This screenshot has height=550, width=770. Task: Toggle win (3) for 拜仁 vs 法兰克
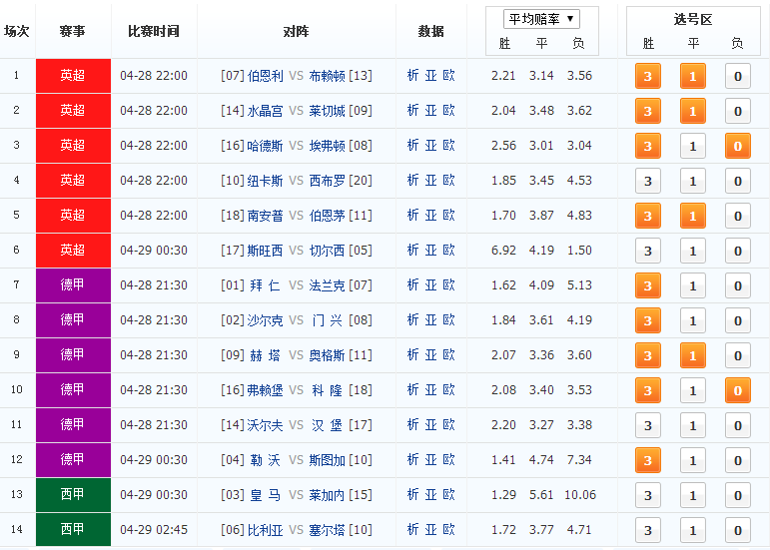(648, 285)
